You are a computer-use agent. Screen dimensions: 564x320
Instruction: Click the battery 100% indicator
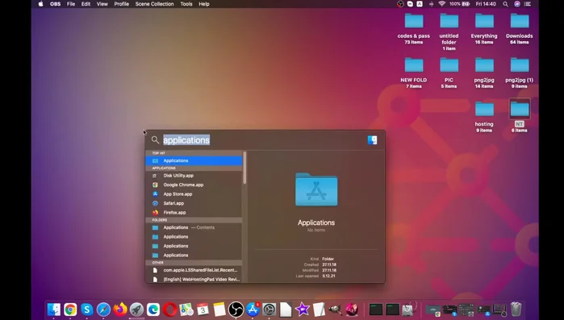tap(459, 4)
